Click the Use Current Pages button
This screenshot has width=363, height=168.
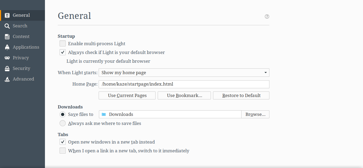click(127, 95)
